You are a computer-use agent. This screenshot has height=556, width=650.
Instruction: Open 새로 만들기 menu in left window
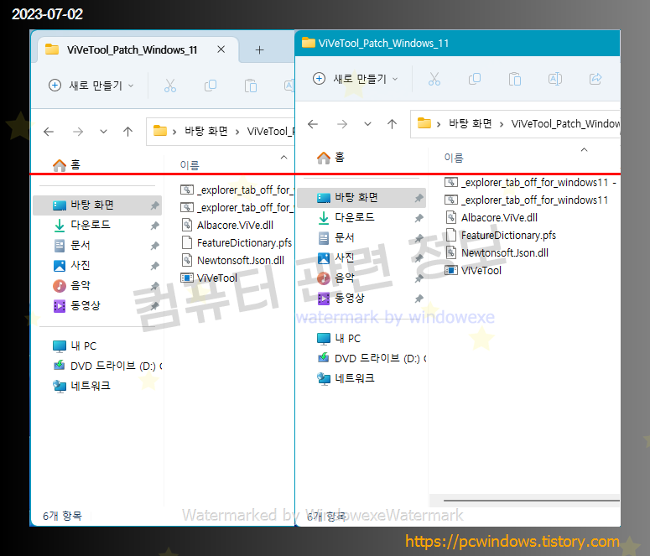pyautogui.click(x=91, y=86)
